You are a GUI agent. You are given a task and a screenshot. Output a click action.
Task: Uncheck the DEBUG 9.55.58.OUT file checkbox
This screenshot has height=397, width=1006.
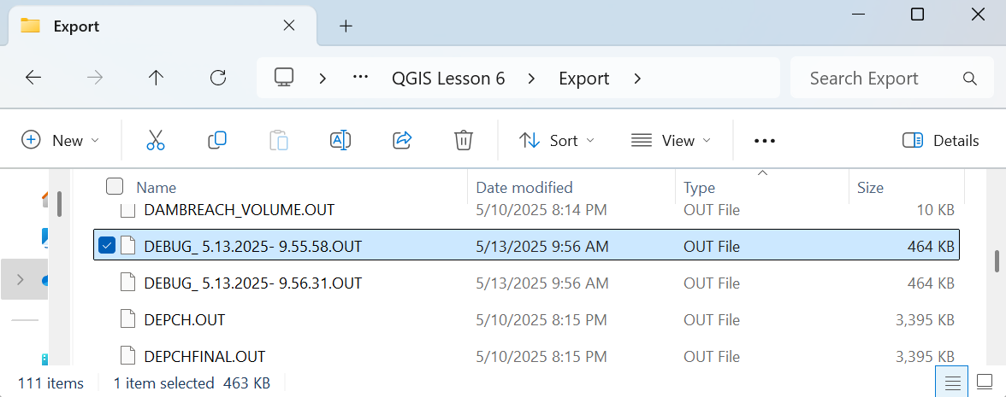[107, 246]
